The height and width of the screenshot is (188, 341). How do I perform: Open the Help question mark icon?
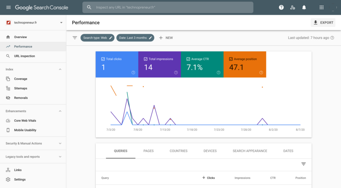(x=281, y=7)
